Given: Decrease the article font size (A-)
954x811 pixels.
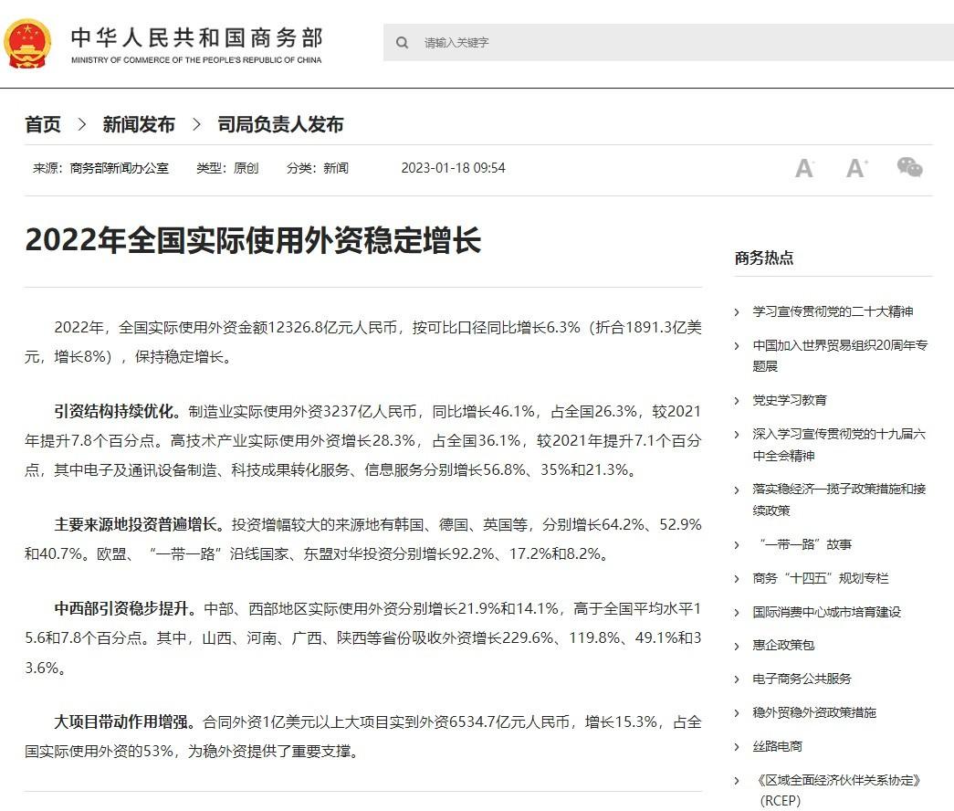Looking at the screenshot, I should tap(804, 168).
